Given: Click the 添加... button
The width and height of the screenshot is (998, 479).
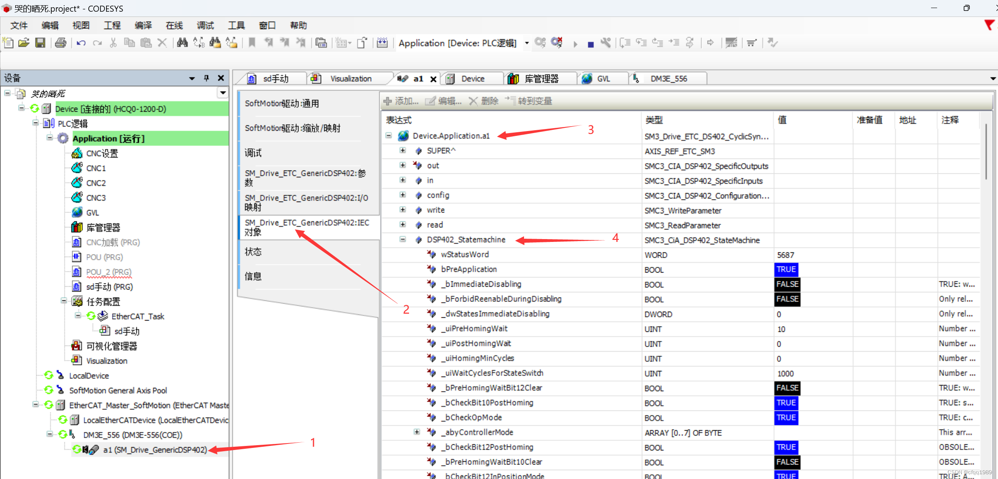Looking at the screenshot, I should coord(401,101).
